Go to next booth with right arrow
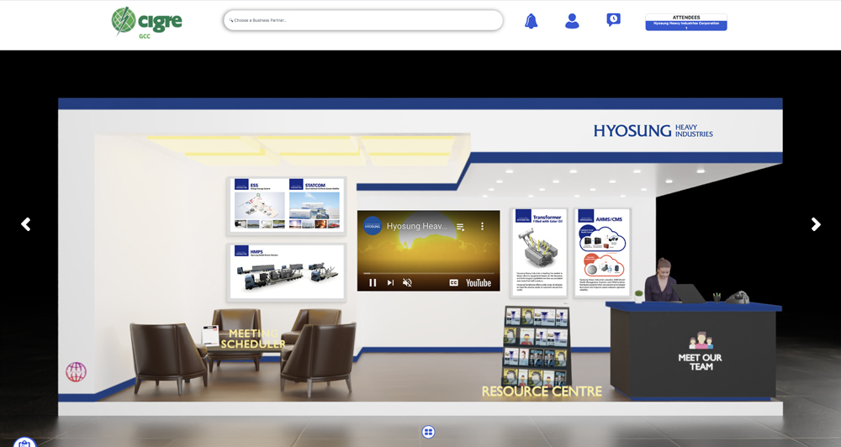The height and width of the screenshot is (447, 841). pyautogui.click(x=815, y=224)
